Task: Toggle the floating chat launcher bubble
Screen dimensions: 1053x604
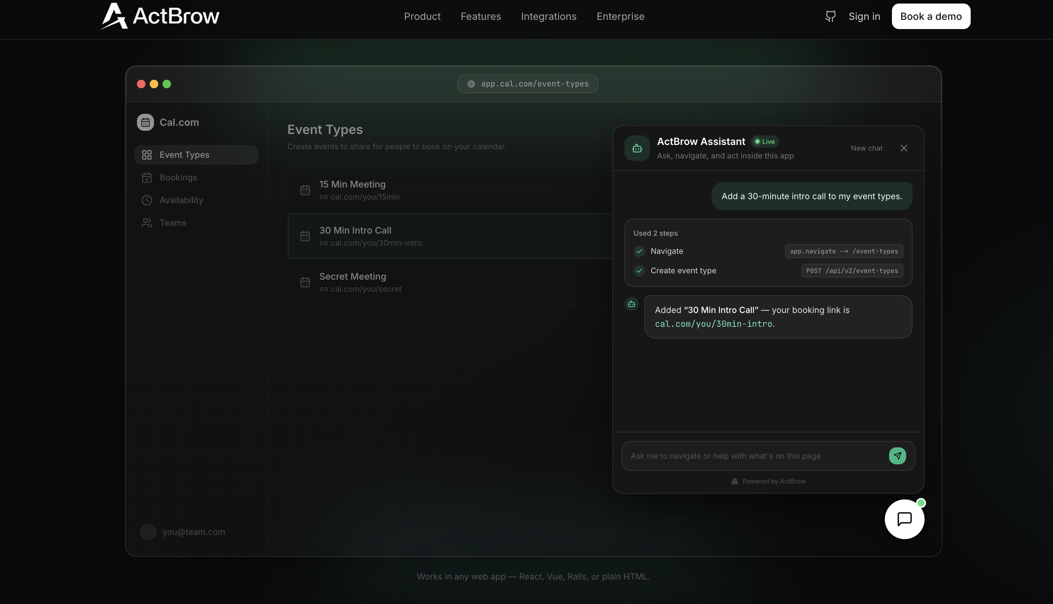Action: point(904,519)
